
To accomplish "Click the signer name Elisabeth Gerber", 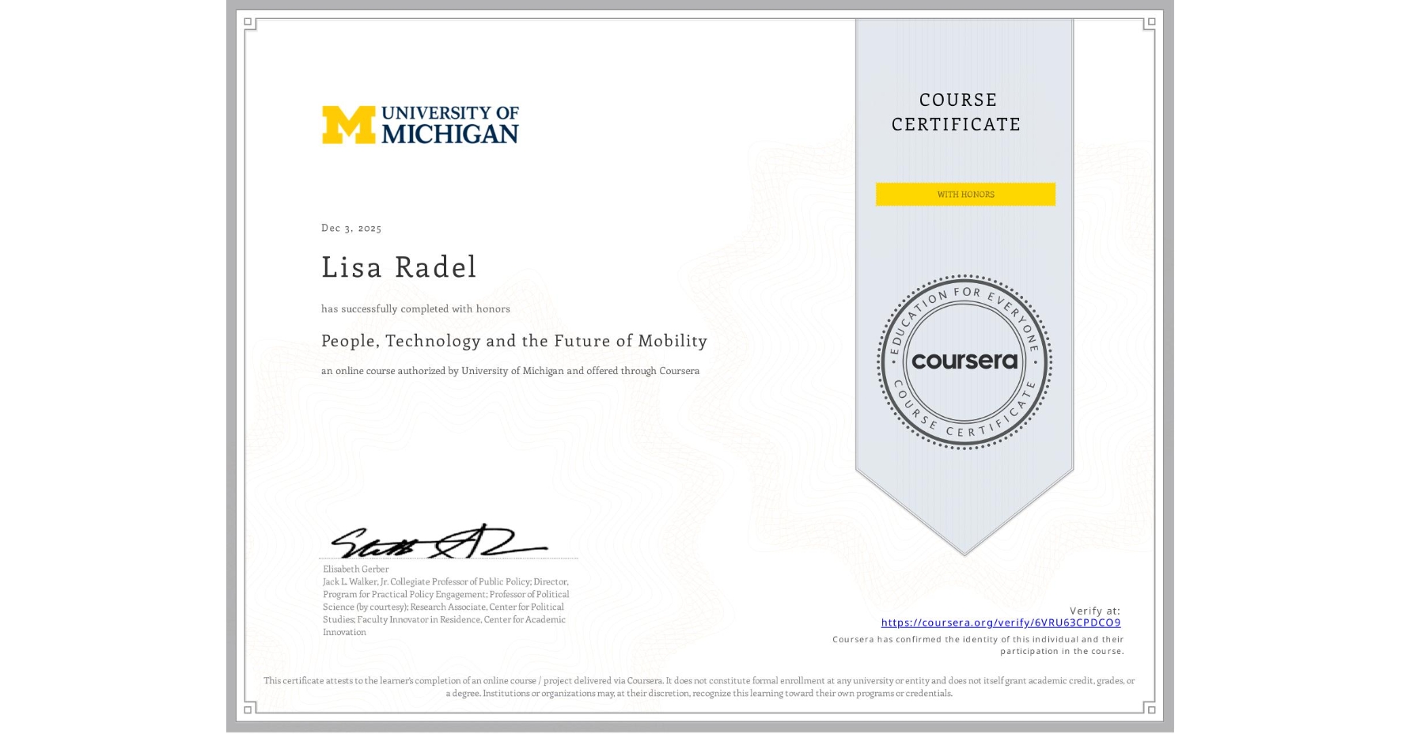I will (356, 569).
